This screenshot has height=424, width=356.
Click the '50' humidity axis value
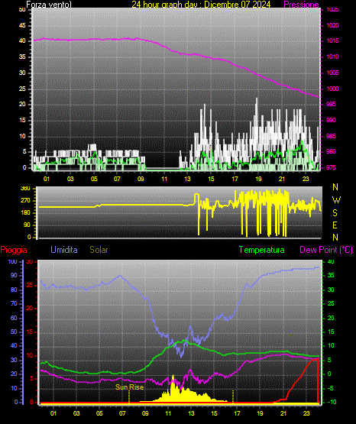click(14, 332)
